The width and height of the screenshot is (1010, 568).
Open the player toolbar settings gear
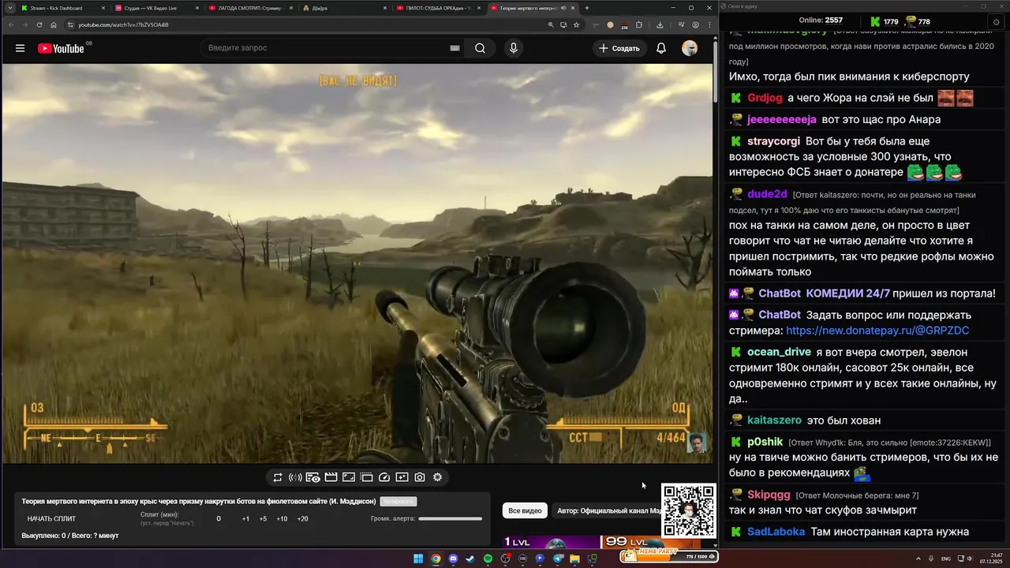point(437,477)
